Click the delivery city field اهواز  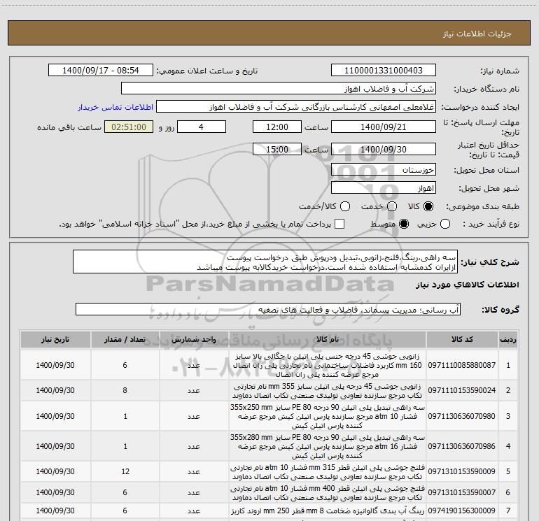pos(384,187)
